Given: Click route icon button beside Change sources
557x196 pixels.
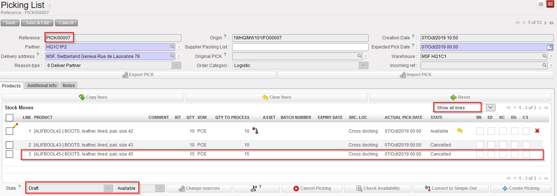Looking at the screenshot, I should click(x=256, y=188).
